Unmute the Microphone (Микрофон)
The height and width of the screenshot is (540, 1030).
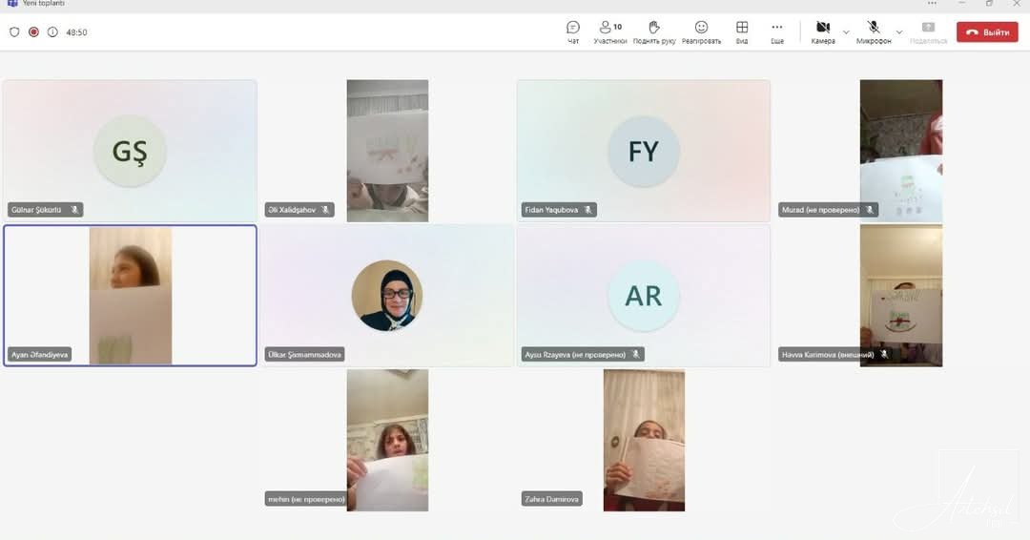pos(874,31)
